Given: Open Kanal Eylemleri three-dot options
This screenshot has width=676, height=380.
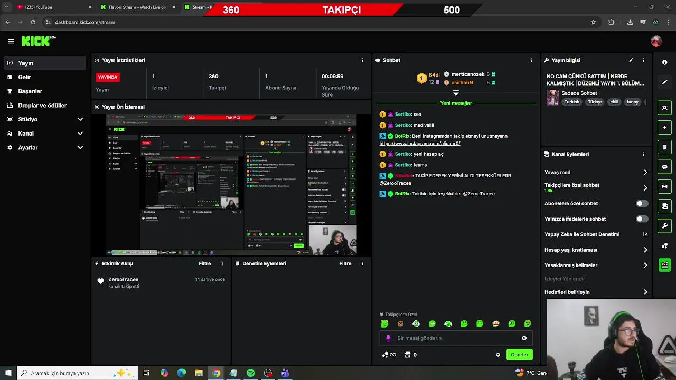Looking at the screenshot, I should pos(643,154).
